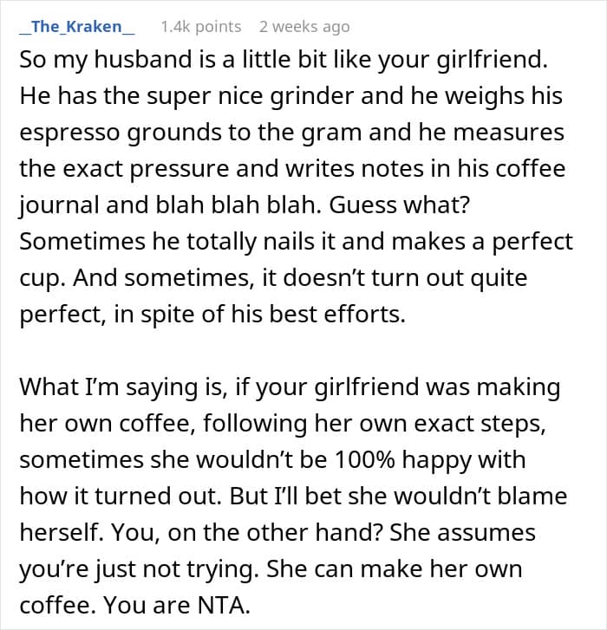Image resolution: width=607 pixels, height=630 pixels.
Task: Click the phrase 'exact pressure' in the text
Action: (146, 169)
